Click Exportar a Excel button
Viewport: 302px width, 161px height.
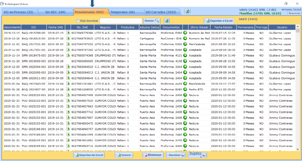coord(219,21)
